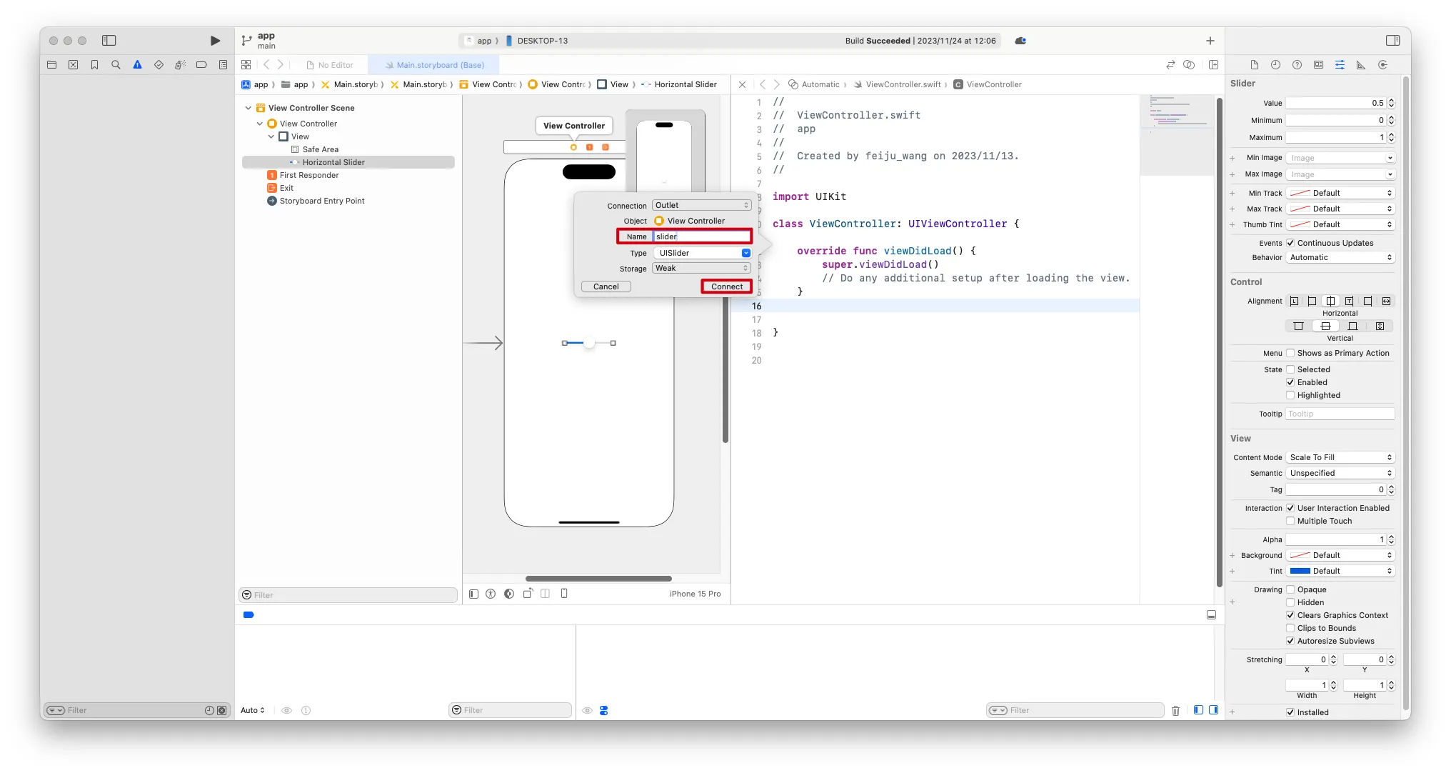Click the trash icon in debug console
1451x773 pixels.
coord(1175,710)
